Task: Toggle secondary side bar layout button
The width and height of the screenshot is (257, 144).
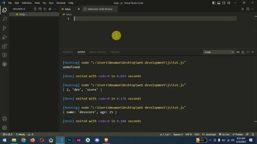Action: coord(224,3)
